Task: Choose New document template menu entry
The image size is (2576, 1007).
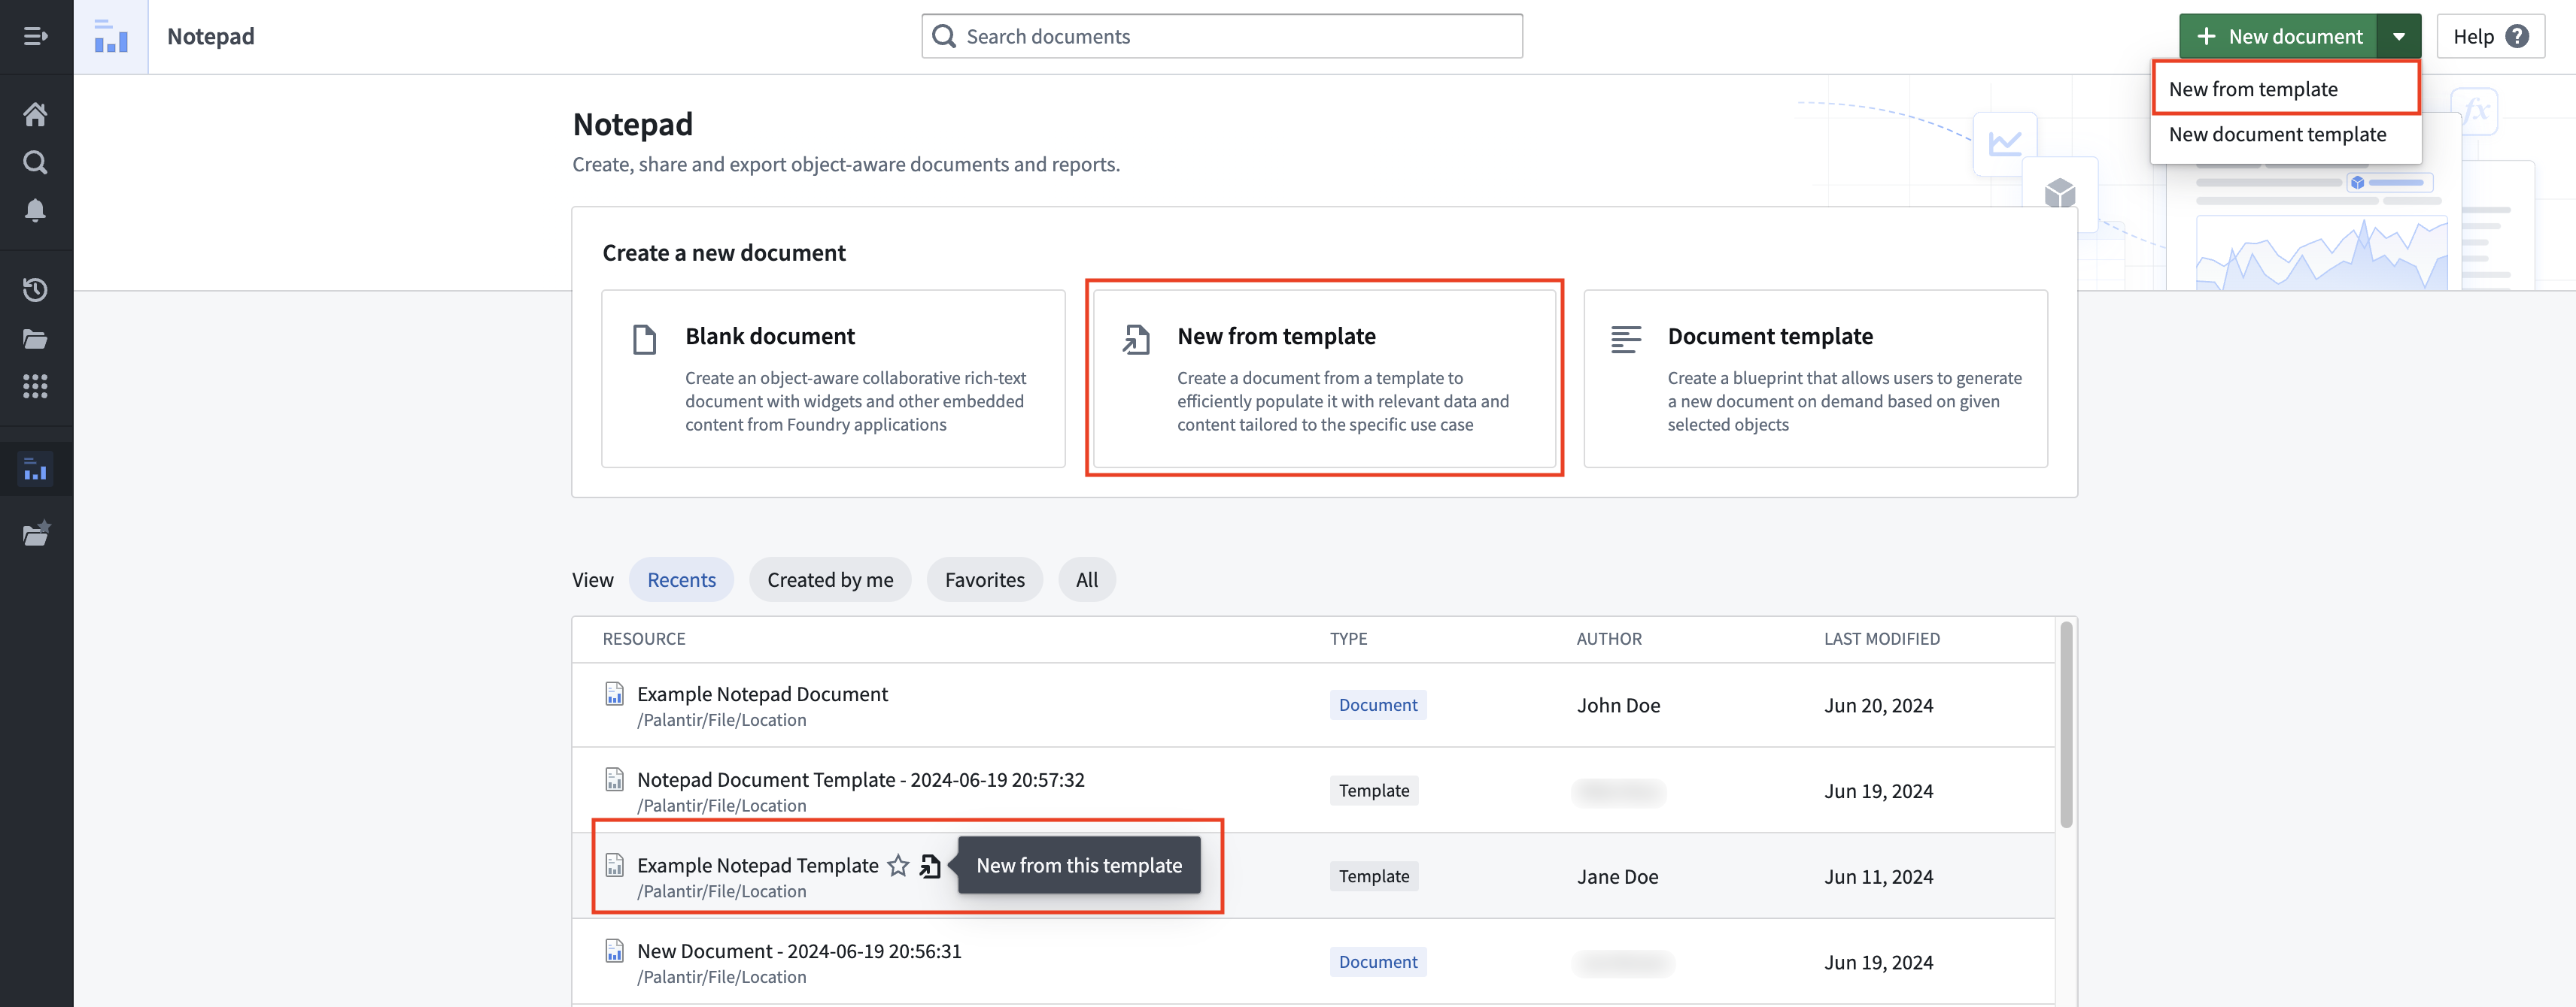Action: [2285, 134]
